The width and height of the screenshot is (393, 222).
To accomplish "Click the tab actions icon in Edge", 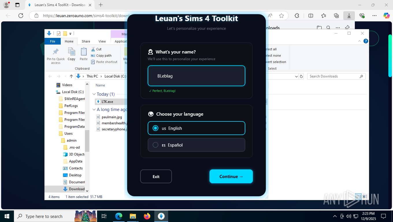I will (x=17, y=5).
